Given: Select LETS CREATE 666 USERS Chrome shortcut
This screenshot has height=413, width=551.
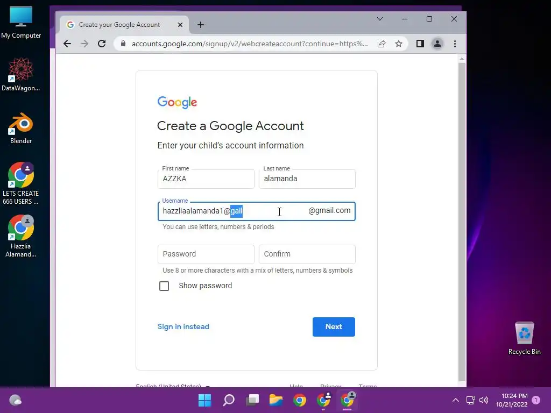Looking at the screenshot, I should (21, 183).
